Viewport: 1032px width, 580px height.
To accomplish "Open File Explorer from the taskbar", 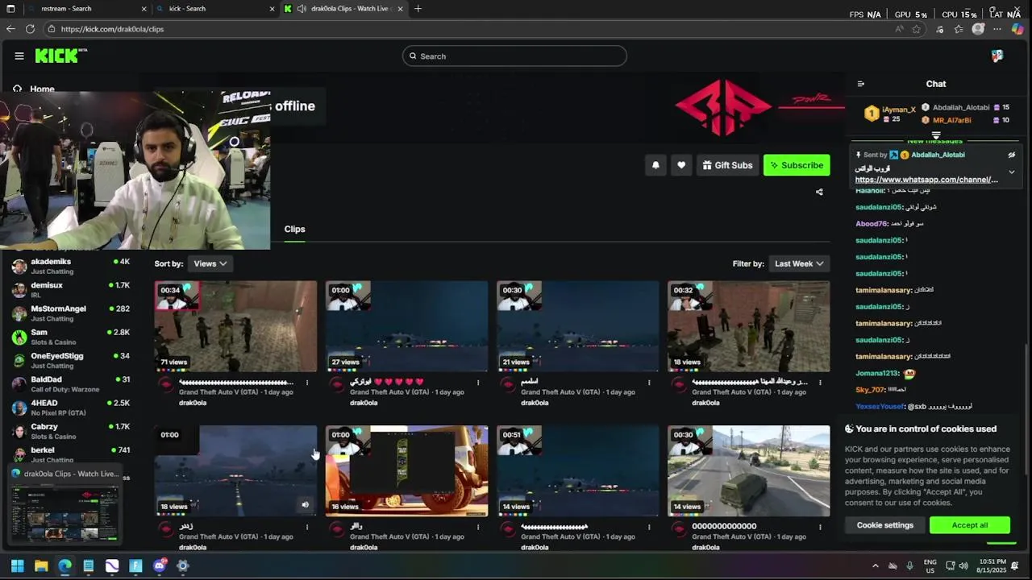I will click(x=41, y=565).
